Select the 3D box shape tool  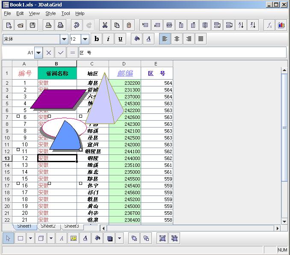(x=41, y=238)
